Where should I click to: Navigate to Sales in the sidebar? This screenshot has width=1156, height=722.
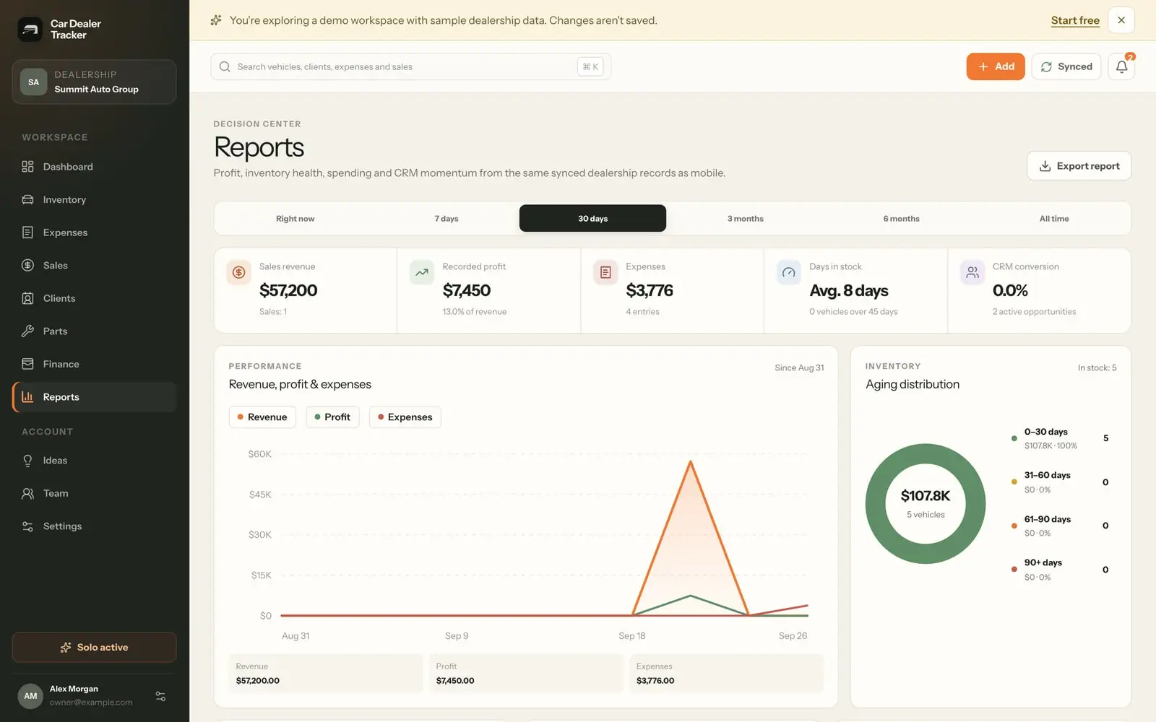click(x=94, y=266)
